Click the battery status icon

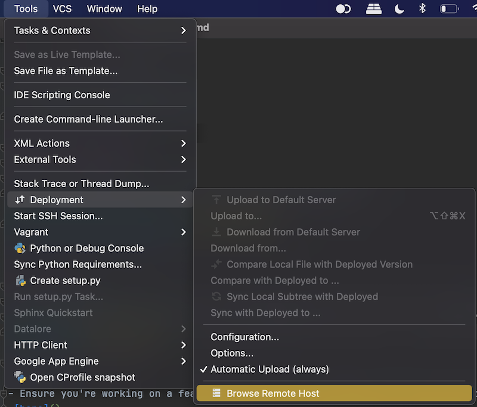(x=450, y=9)
